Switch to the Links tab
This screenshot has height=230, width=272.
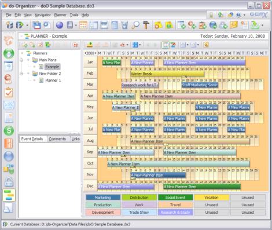[x=75, y=139]
